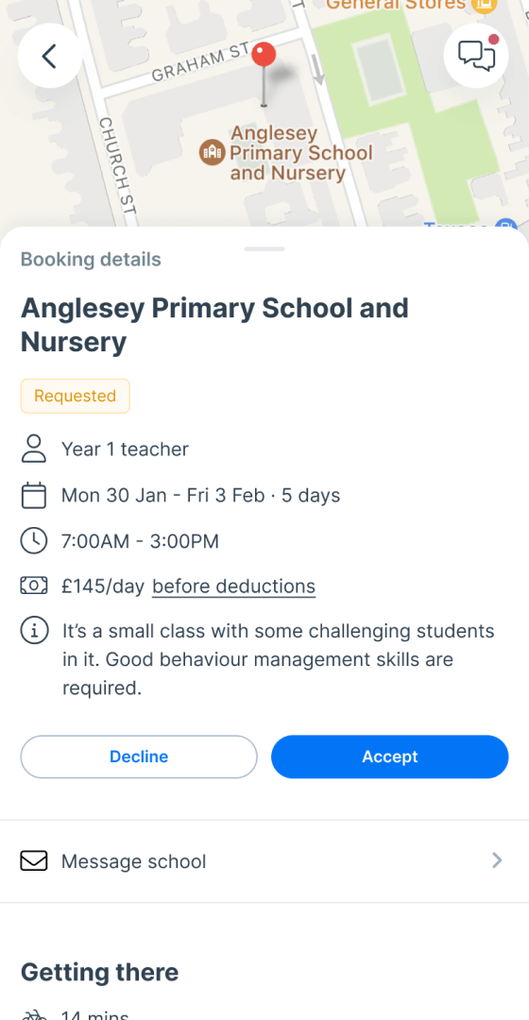Image resolution: width=529 pixels, height=1020 pixels.
Task: Tap the calendar icon next to dates
Action: [x=34, y=496]
